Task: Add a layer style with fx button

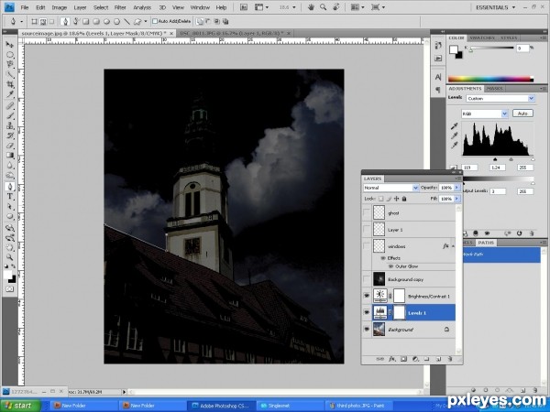Action: tap(391, 359)
